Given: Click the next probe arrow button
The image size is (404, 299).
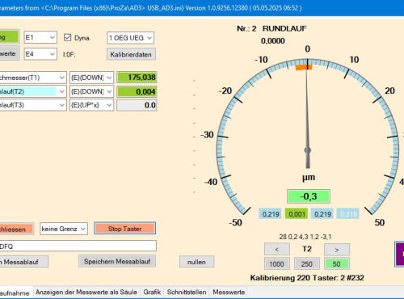Looking at the screenshot, I should pyautogui.click(x=337, y=250).
